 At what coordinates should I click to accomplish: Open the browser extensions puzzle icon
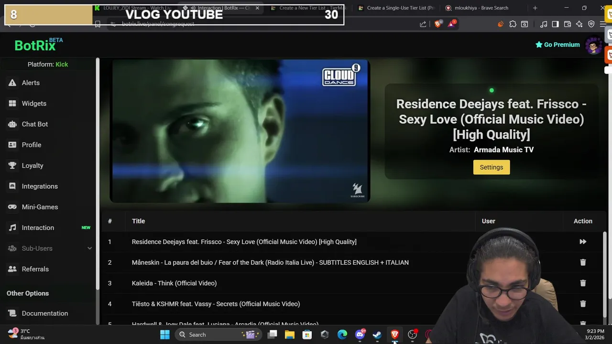pyautogui.click(x=513, y=24)
